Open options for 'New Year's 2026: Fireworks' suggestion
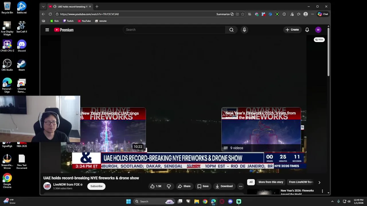The image size is (367, 206). (x=322, y=191)
